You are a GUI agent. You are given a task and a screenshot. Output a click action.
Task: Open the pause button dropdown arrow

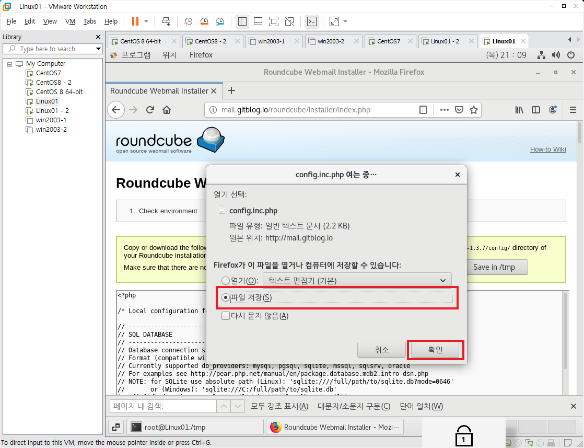coord(146,21)
